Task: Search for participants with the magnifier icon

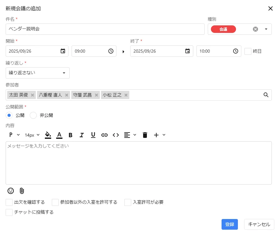Action: (x=266, y=95)
